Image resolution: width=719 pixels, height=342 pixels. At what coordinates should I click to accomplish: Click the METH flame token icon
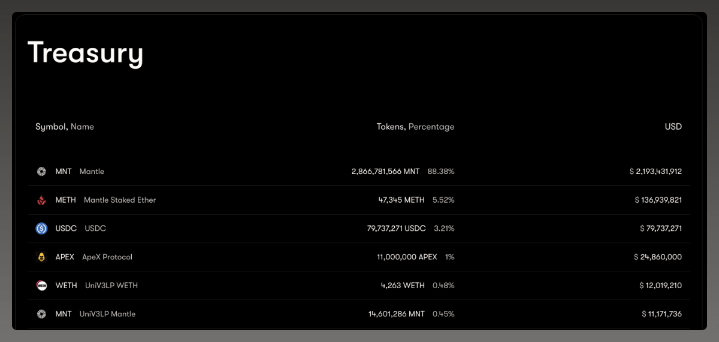[41, 200]
